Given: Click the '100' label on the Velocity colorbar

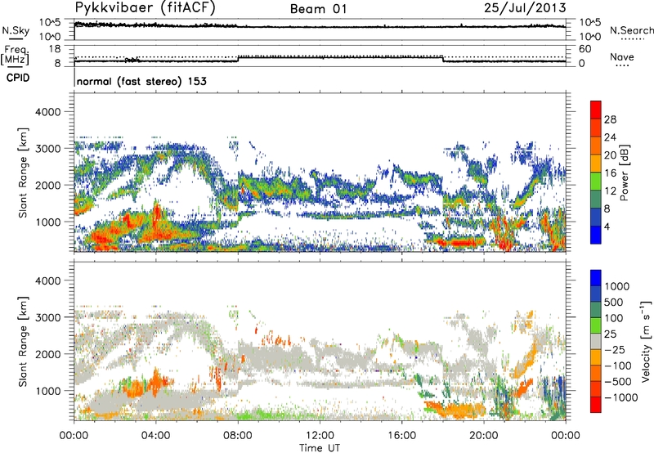Looking at the screenshot, I should coord(614,318).
